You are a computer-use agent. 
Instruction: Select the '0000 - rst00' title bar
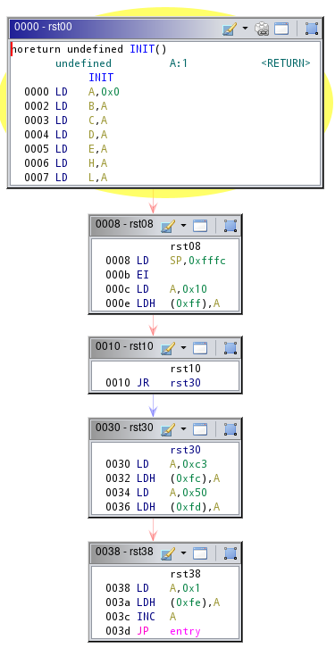click(x=165, y=29)
